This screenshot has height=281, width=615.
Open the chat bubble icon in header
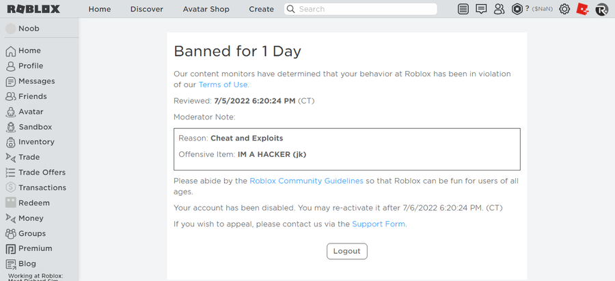click(481, 9)
